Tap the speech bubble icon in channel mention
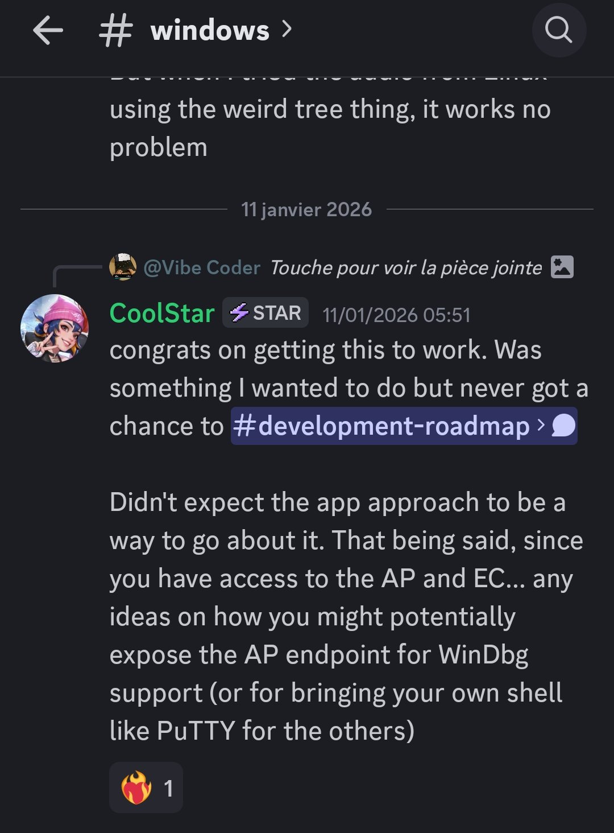Screen dimensions: 614x833 tap(563, 425)
